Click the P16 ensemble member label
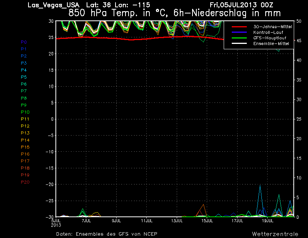The height and width of the screenshot is (238, 308). click(25, 154)
